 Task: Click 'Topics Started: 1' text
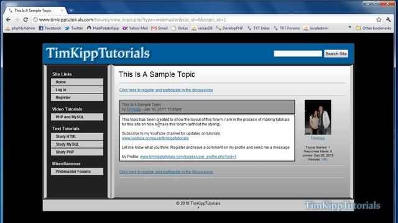318,147
